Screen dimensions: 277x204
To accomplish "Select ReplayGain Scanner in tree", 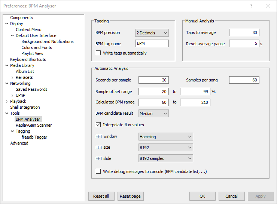I will pos(34,125).
